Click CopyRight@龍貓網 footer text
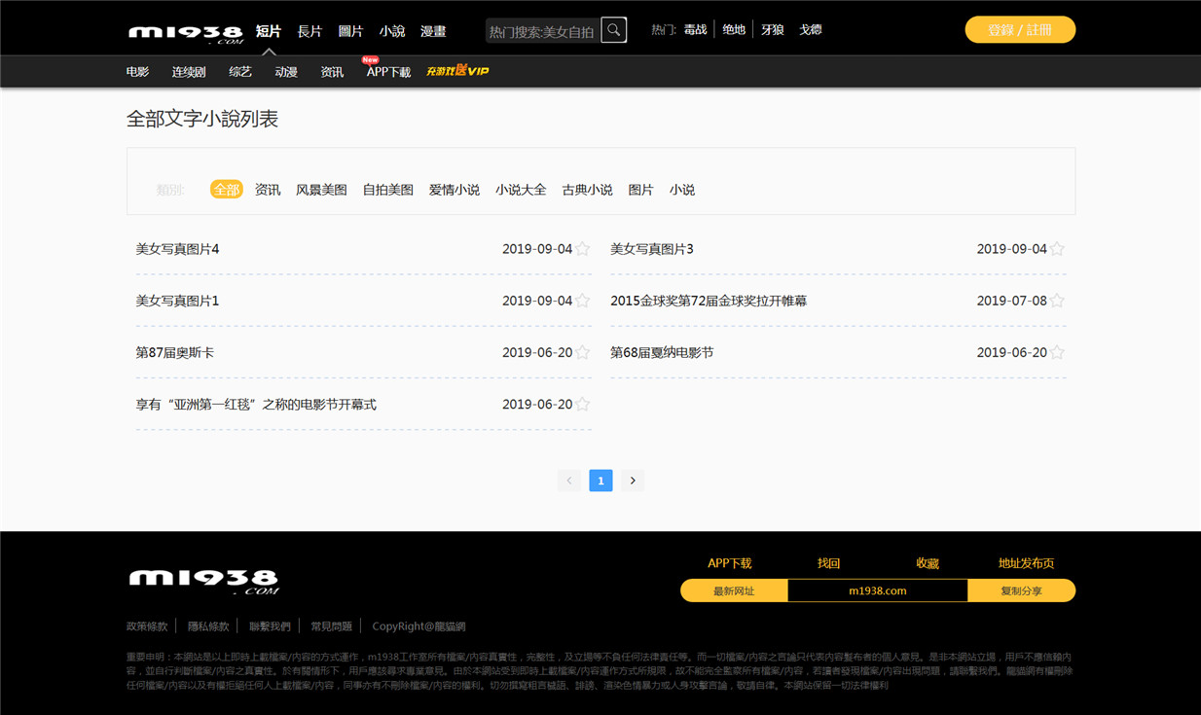 click(x=419, y=626)
